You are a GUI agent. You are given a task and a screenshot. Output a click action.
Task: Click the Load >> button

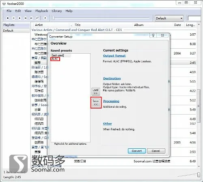[x=96, y=91]
